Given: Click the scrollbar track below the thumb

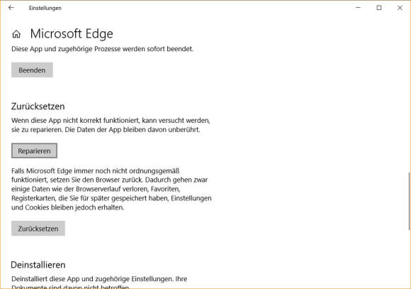Looking at the screenshot, I should click(x=409, y=258).
